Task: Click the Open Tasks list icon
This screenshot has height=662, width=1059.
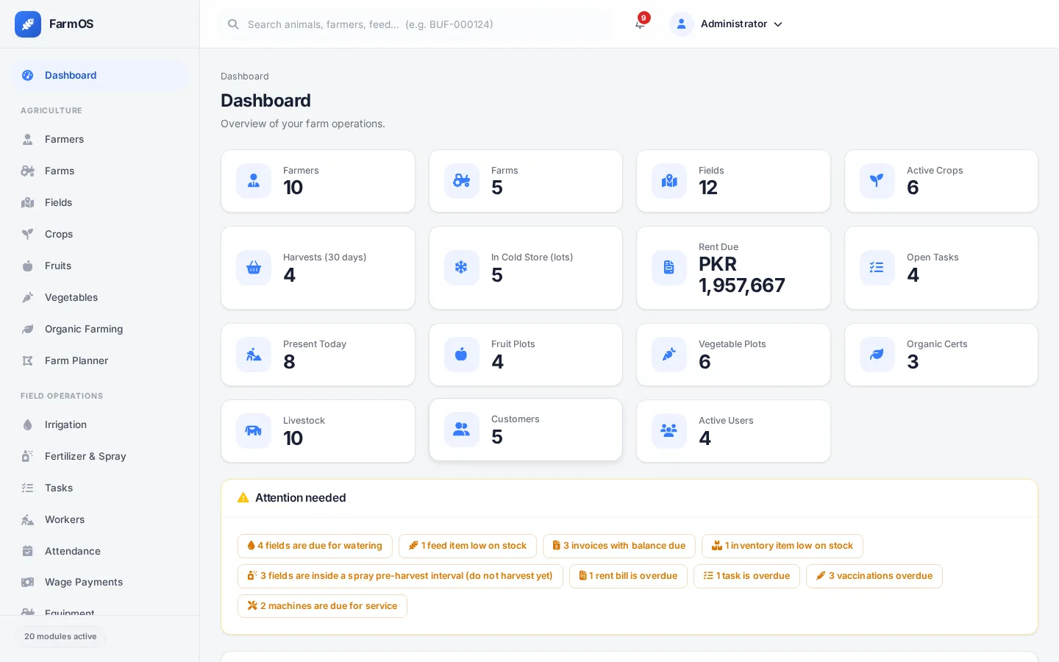Action: (877, 268)
